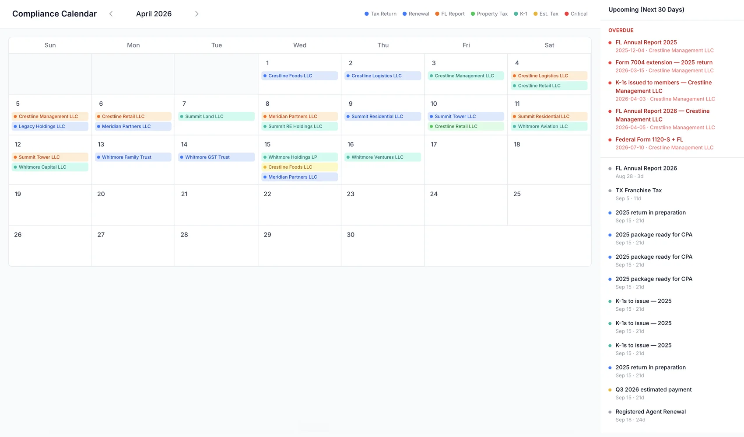Image resolution: width=744 pixels, height=437 pixels.
Task: Open Summit RE Holdings LLC event
Action: click(299, 126)
